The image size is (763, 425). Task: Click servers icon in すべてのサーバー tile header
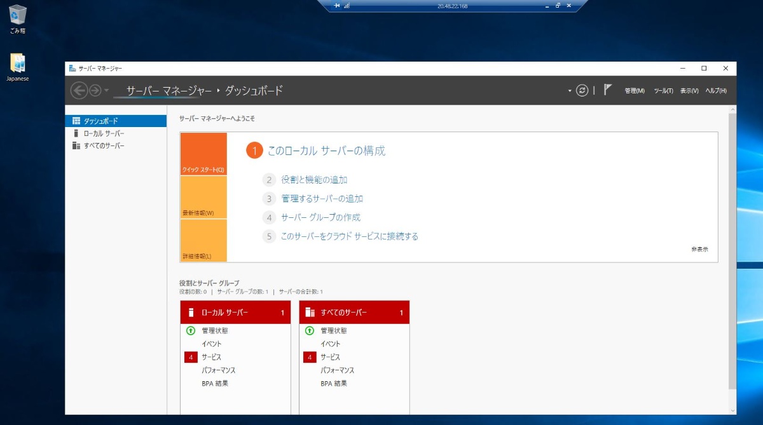point(310,313)
